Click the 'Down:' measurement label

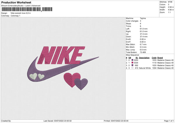tap(129, 37)
